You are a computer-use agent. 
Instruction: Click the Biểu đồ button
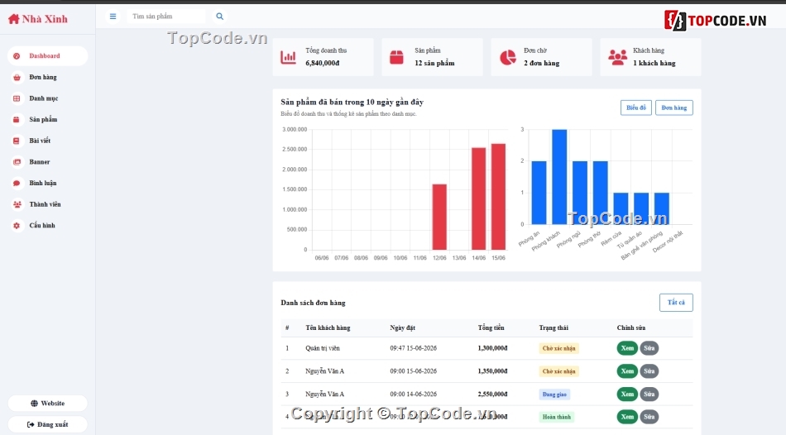(635, 108)
